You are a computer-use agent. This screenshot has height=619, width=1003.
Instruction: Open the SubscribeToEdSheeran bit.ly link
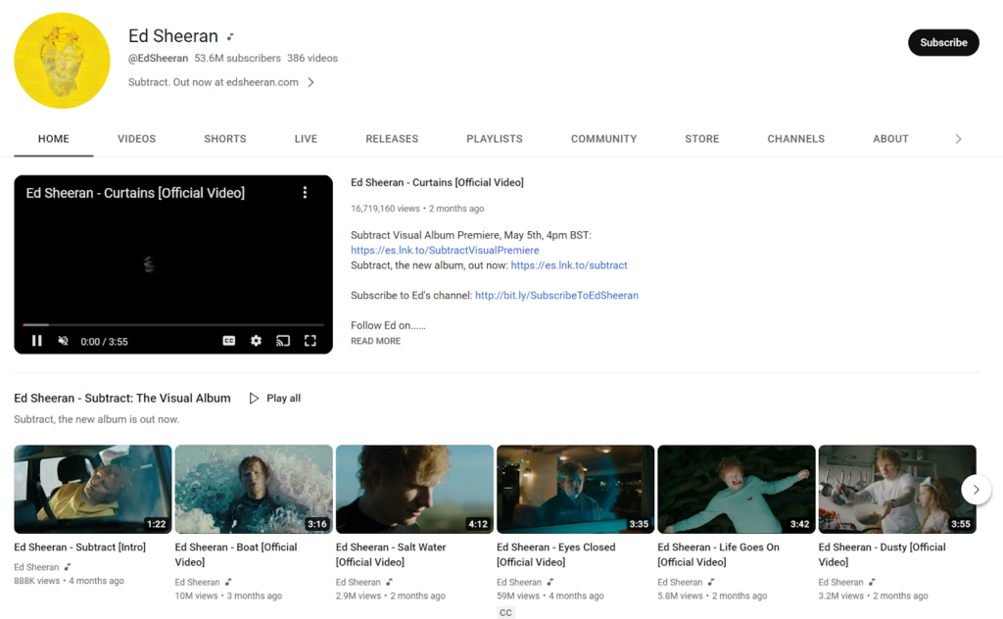click(x=556, y=296)
